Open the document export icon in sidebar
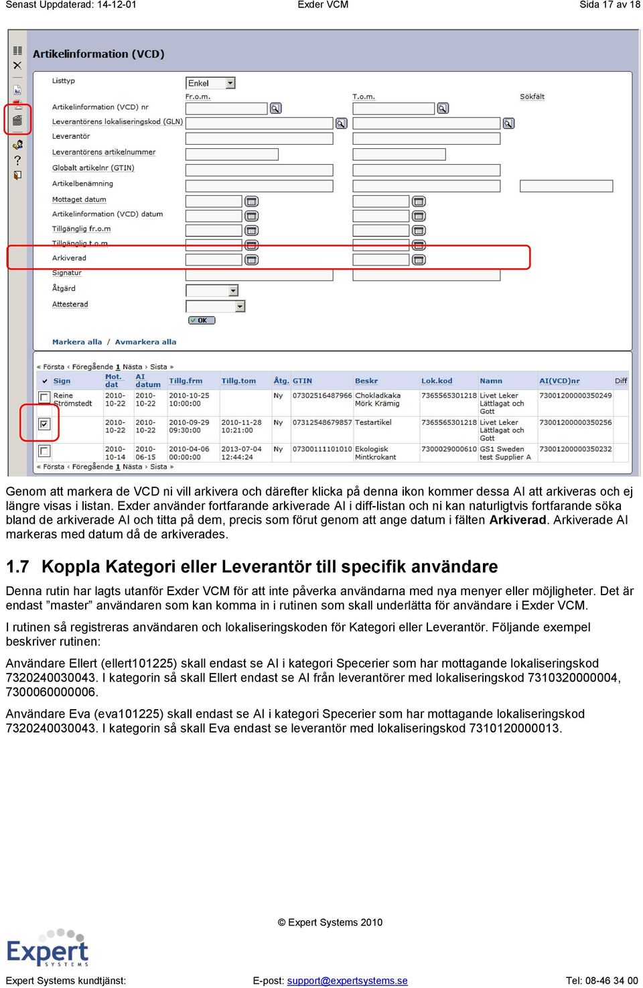 [17, 90]
